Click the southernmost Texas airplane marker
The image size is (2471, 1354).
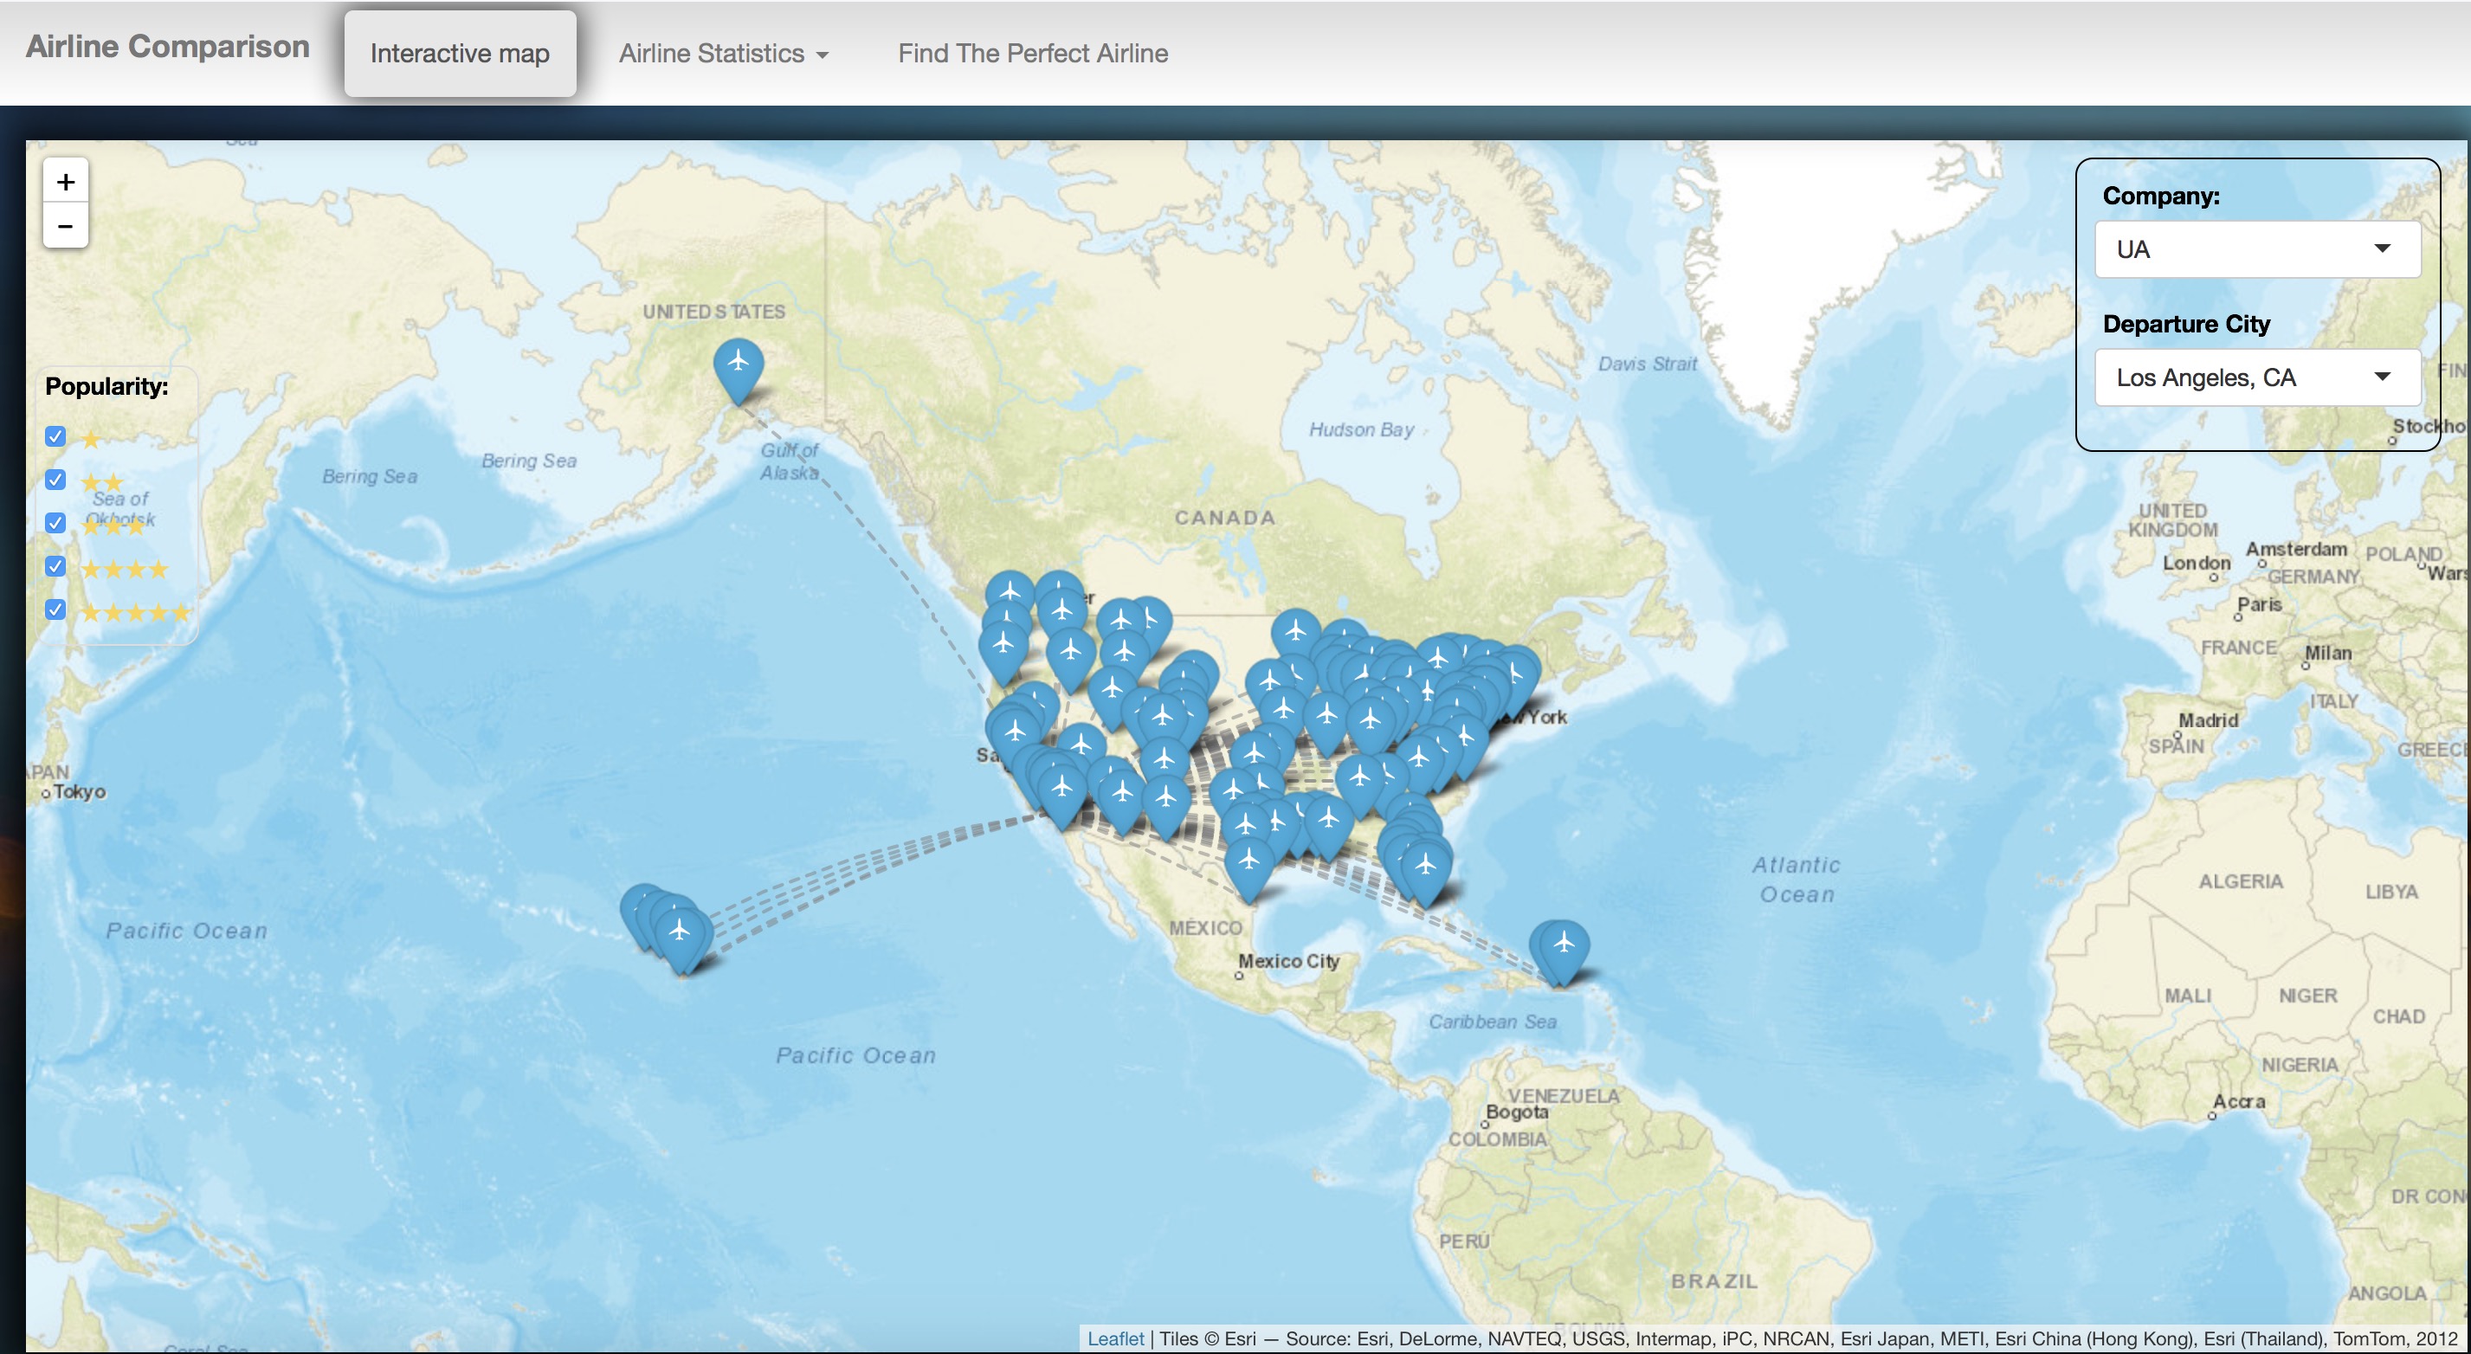(x=1249, y=863)
